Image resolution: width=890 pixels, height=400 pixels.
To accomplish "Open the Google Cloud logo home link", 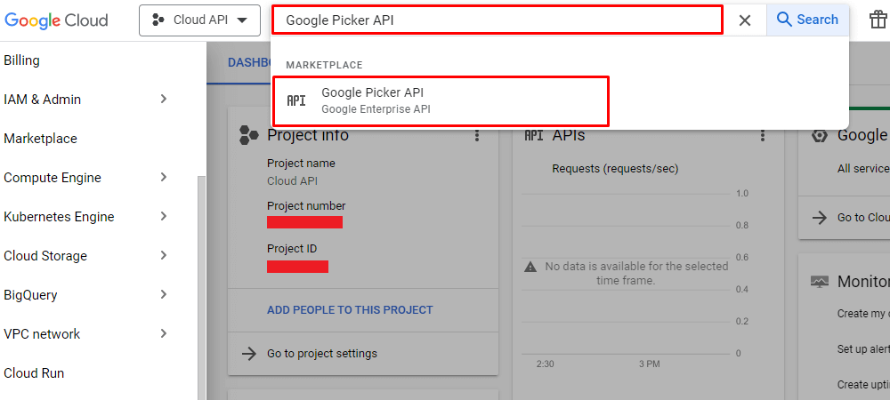I will pyautogui.click(x=56, y=20).
